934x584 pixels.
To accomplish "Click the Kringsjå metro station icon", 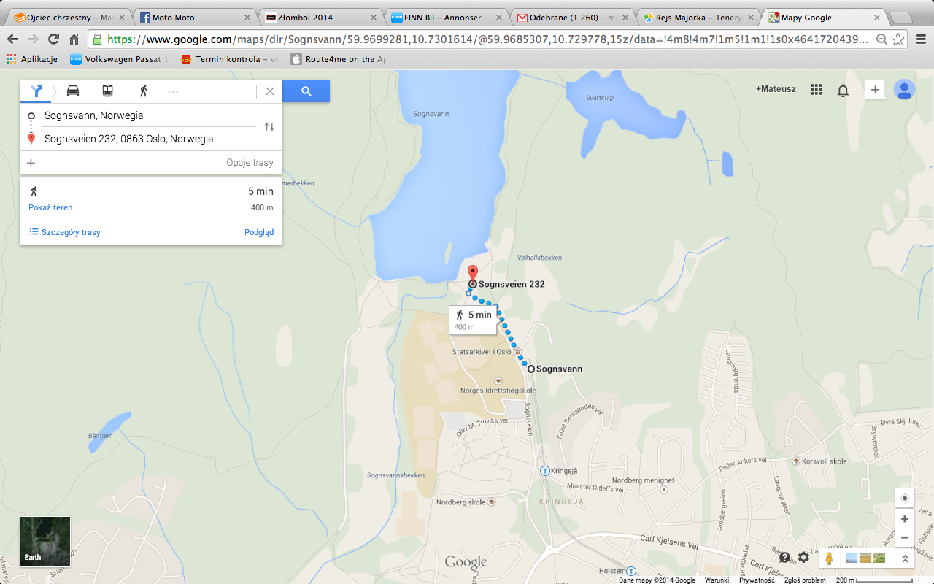I will pos(544,471).
